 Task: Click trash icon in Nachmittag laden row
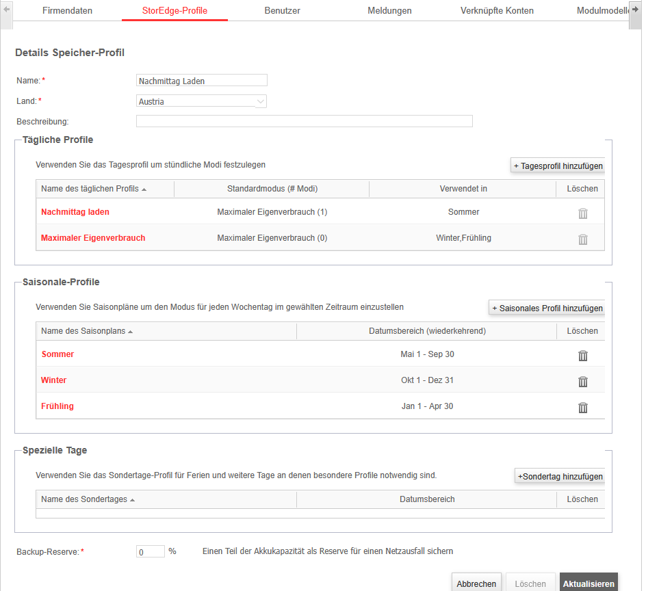pos(582,213)
